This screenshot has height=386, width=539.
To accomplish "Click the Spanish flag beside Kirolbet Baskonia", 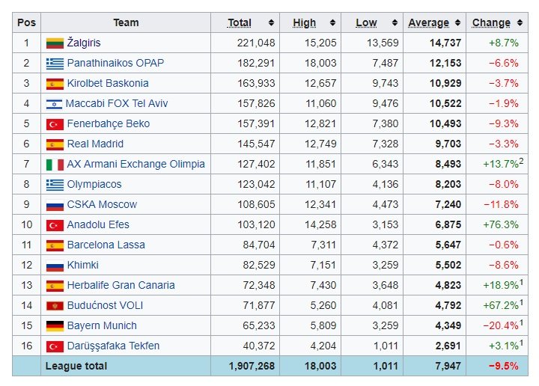I will pyautogui.click(x=55, y=84).
